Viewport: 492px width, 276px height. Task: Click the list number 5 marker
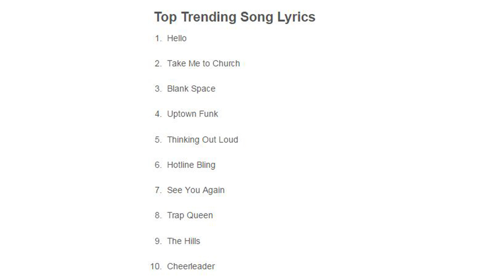click(158, 140)
